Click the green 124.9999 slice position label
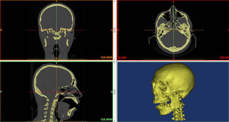The height and width of the screenshot is (122, 229). 106,120
